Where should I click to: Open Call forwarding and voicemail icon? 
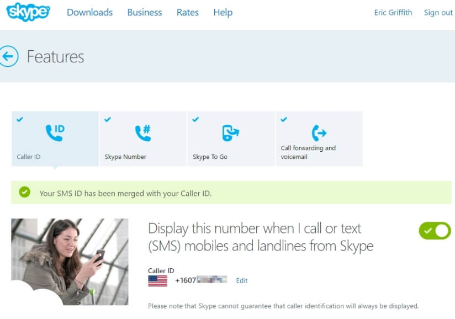pyautogui.click(x=319, y=132)
